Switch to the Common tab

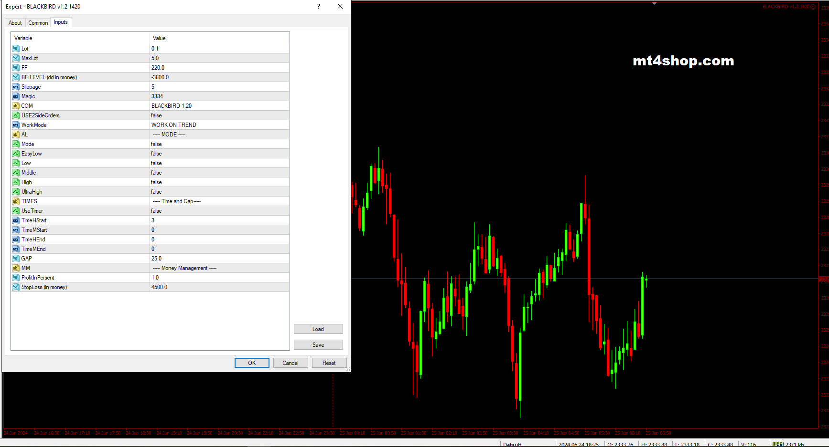click(x=38, y=23)
